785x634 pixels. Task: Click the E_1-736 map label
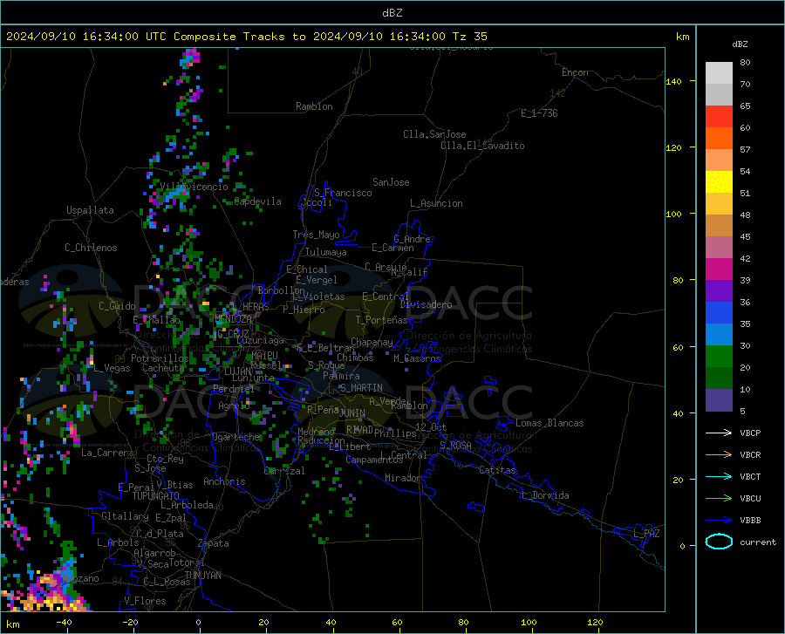(x=539, y=113)
